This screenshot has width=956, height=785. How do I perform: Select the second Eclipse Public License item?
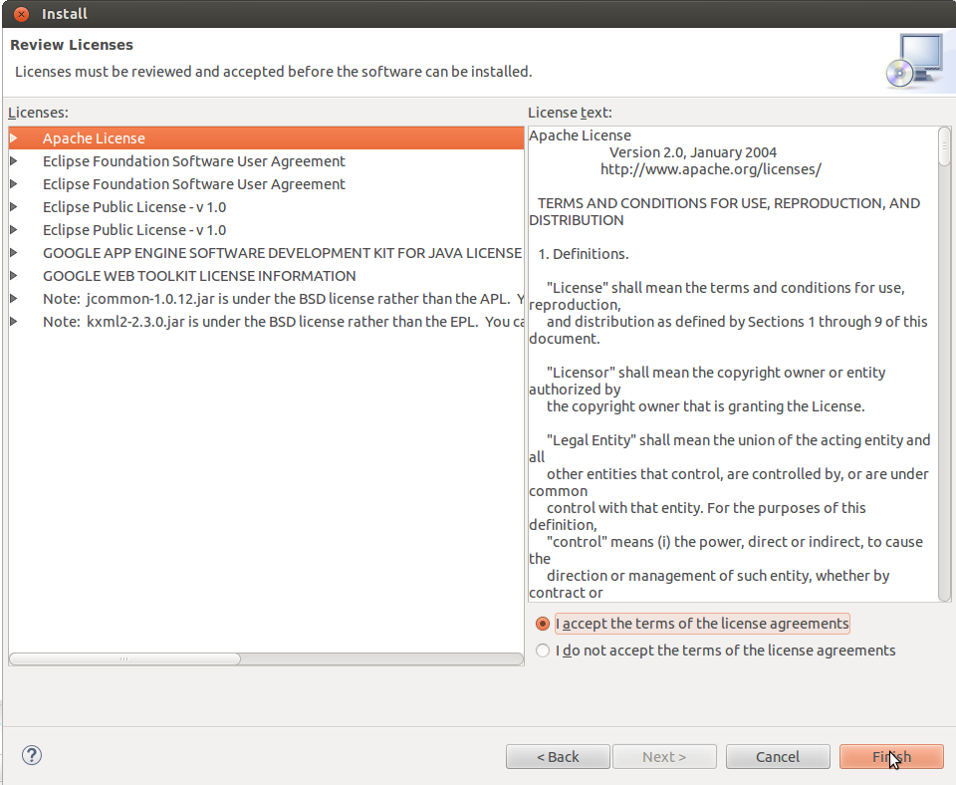134,230
